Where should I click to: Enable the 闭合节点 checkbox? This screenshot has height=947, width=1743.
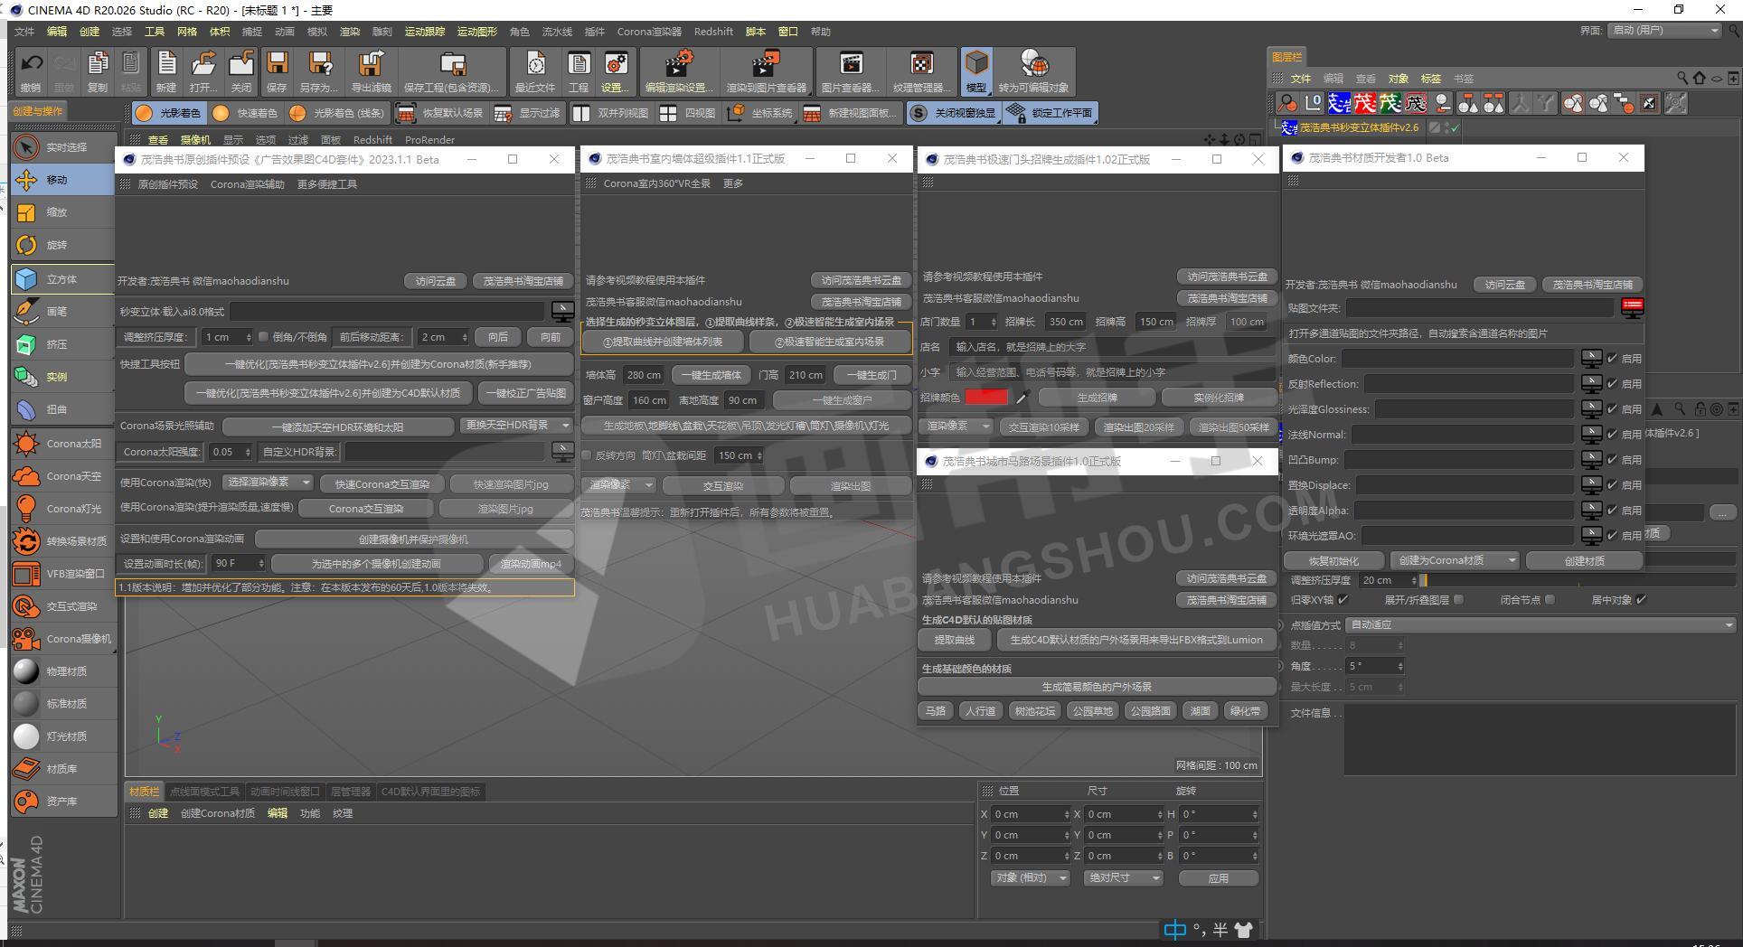click(1550, 600)
